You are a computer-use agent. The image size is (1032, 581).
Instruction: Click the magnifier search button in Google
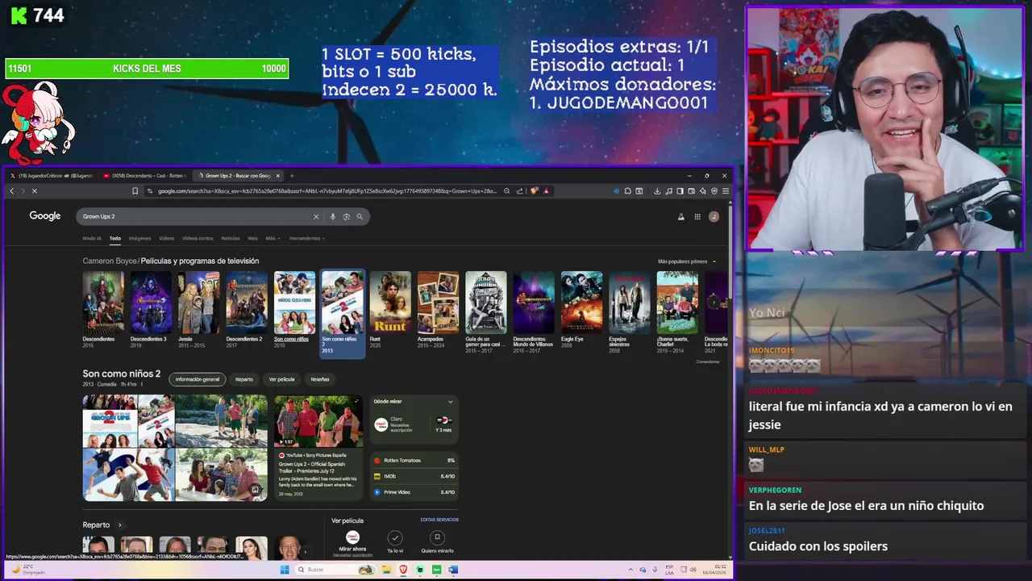coord(360,216)
